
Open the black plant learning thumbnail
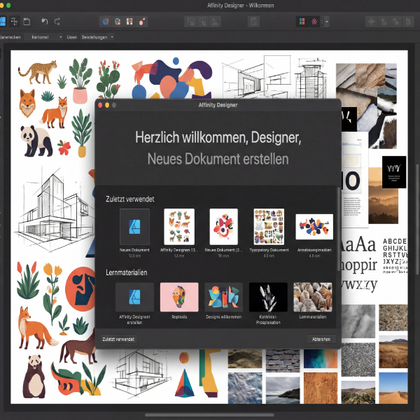point(268,297)
